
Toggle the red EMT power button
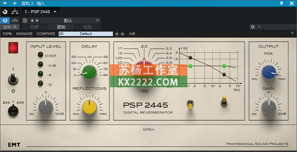pyautogui.click(x=13, y=47)
